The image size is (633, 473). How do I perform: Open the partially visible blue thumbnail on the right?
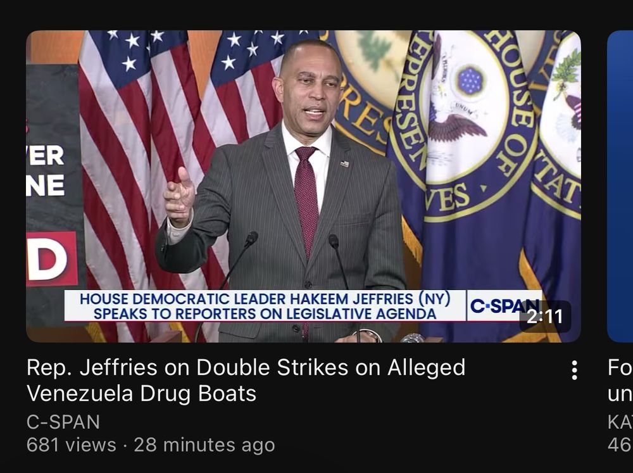coord(620,186)
